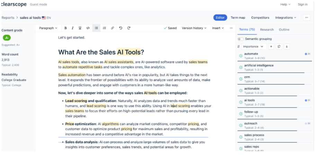This screenshot has height=155, width=315.
Task: Undo the last edit
Action: [121, 28]
